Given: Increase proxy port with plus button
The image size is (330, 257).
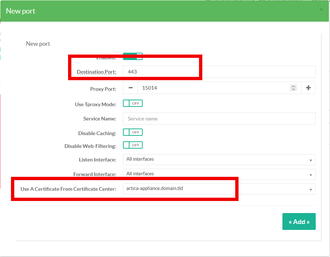Looking at the screenshot, I should point(308,88).
